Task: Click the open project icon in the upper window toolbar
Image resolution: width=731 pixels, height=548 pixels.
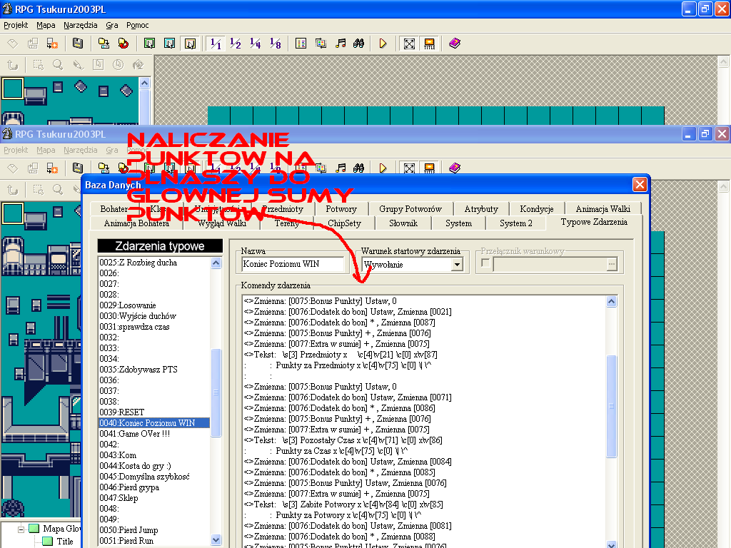Action: (33, 44)
